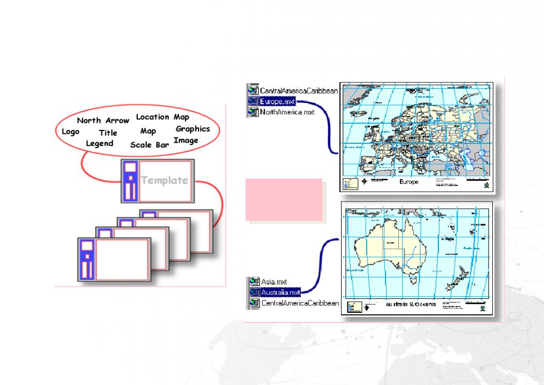Click the North Arrow label in the oval
Image resolution: width=544 pixels, height=385 pixels.
coord(103,120)
